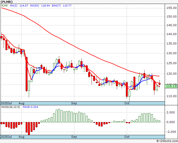This screenshot has width=178, height=143.
Task: Click the 140.00 price axis label
Action: [171, 34]
